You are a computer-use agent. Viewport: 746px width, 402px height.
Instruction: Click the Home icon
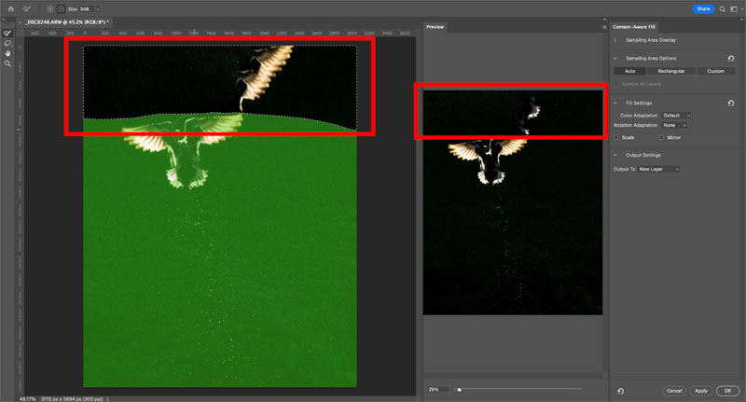(x=9, y=8)
